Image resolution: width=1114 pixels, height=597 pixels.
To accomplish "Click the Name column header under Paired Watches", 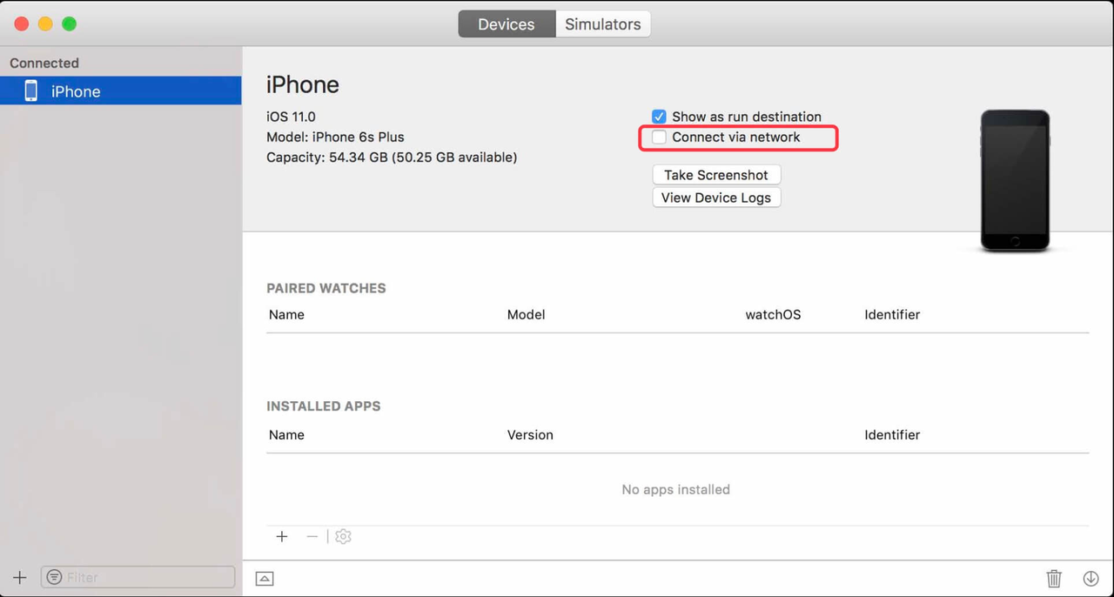I will [286, 314].
